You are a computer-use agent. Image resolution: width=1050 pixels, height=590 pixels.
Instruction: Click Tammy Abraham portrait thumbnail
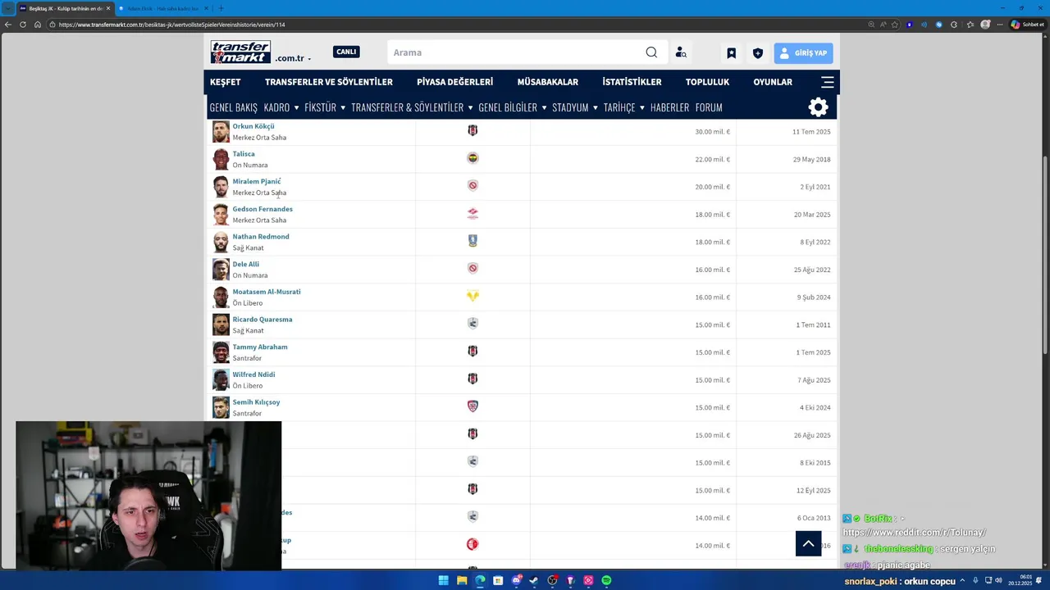point(221,352)
